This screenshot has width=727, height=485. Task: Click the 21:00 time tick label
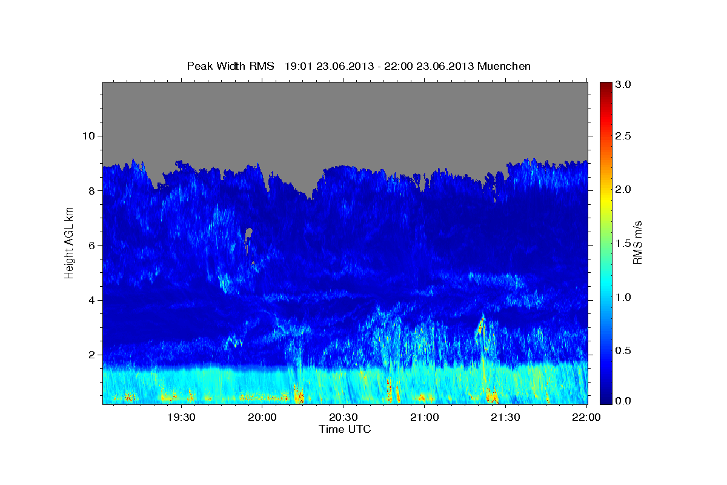[424, 417]
